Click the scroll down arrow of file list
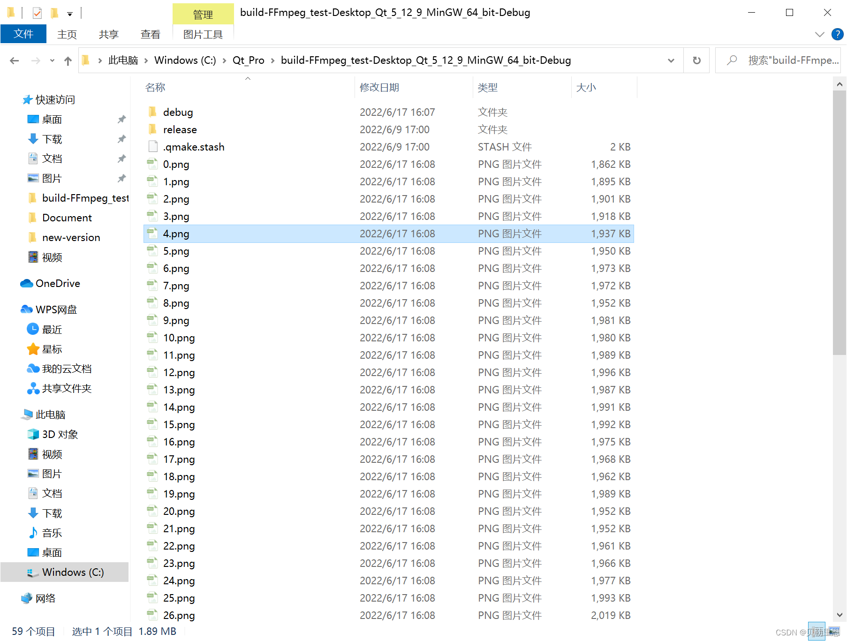 (x=839, y=615)
